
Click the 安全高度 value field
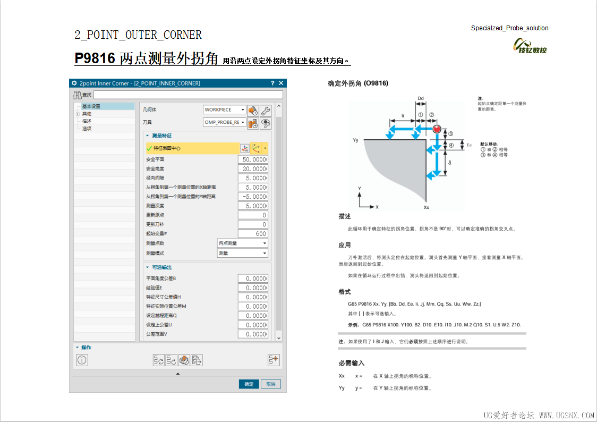click(253, 168)
